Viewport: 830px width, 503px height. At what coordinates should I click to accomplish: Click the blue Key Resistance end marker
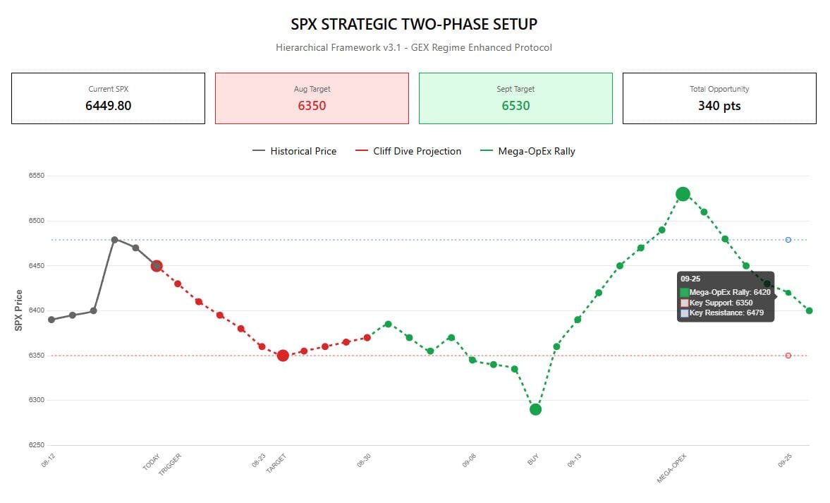pos(788,240)
